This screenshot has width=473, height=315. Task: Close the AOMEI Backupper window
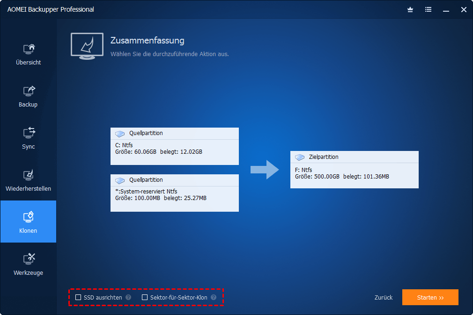tap(464, 10)
